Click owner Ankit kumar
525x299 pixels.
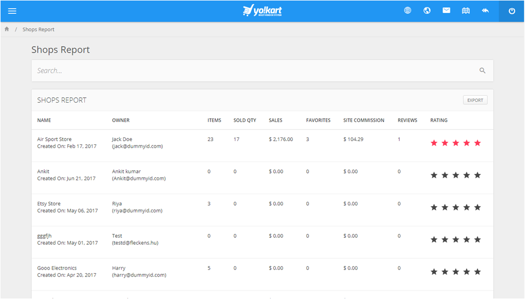pyautogui.click(x=126, y=171)
